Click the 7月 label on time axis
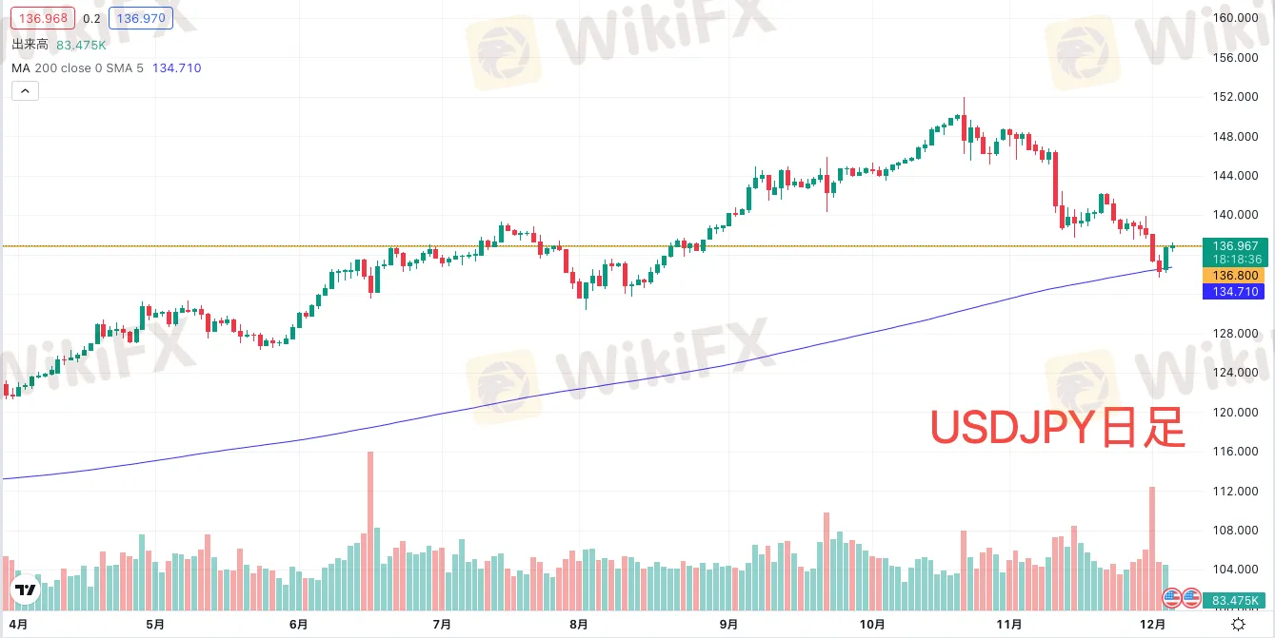1275x638 pixels. click(441, 624)
